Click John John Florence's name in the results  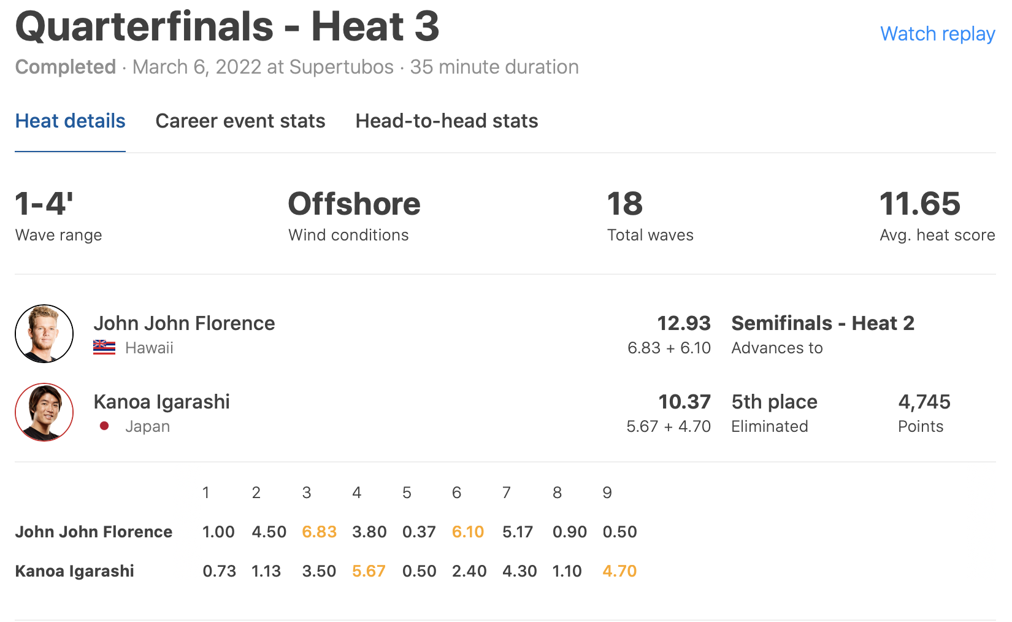184,323
